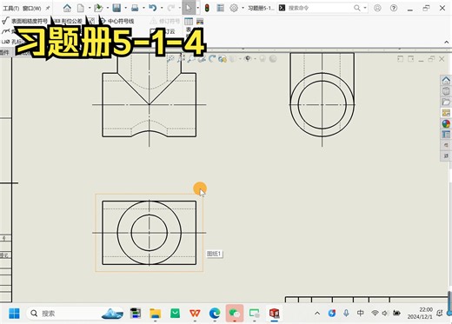The height and width of the screenshot is (324, 452).
Task: Open the search type dropdown beside magnifier
Action: [x=365, y=8]
